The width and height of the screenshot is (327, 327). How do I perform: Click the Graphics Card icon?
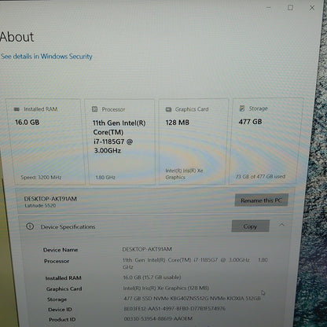(168, 109)
